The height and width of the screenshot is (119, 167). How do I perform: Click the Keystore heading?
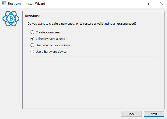click(33, 16)
